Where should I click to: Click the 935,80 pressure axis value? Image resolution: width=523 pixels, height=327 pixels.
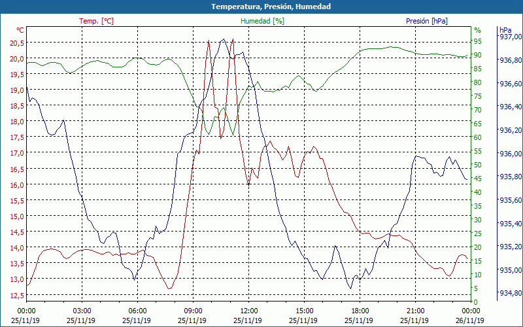511,177
